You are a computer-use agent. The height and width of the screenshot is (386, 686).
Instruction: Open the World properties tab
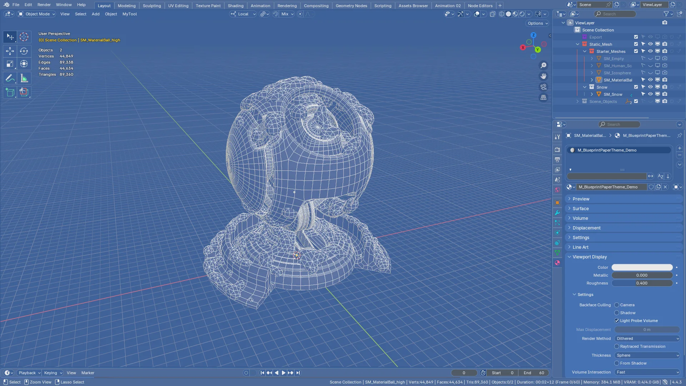tap(557, 190)
